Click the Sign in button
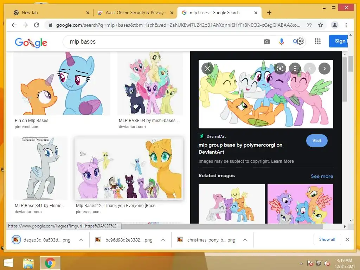Screen dimensions: 360x270 coord(339,41)
